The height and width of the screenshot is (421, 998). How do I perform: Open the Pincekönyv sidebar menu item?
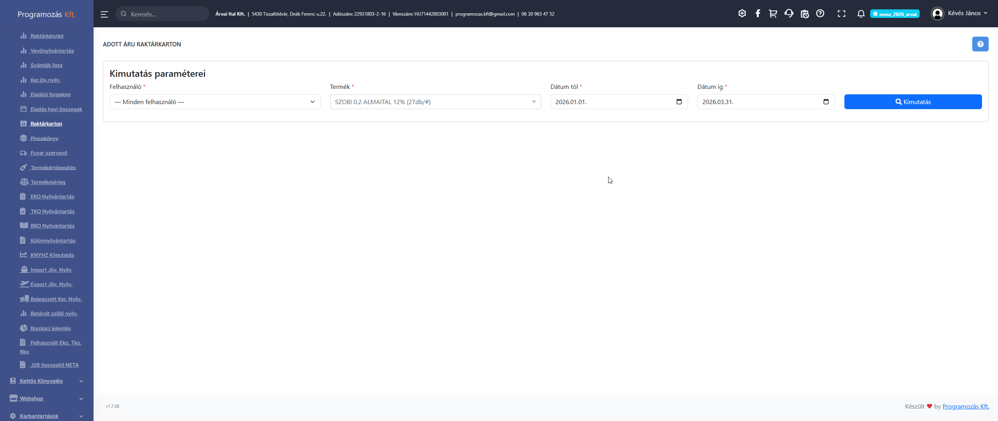pyautogui.click(x=44, y=138)
